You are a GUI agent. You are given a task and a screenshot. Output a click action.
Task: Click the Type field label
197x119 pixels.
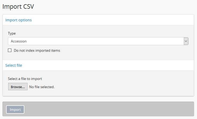coord(12,33)
